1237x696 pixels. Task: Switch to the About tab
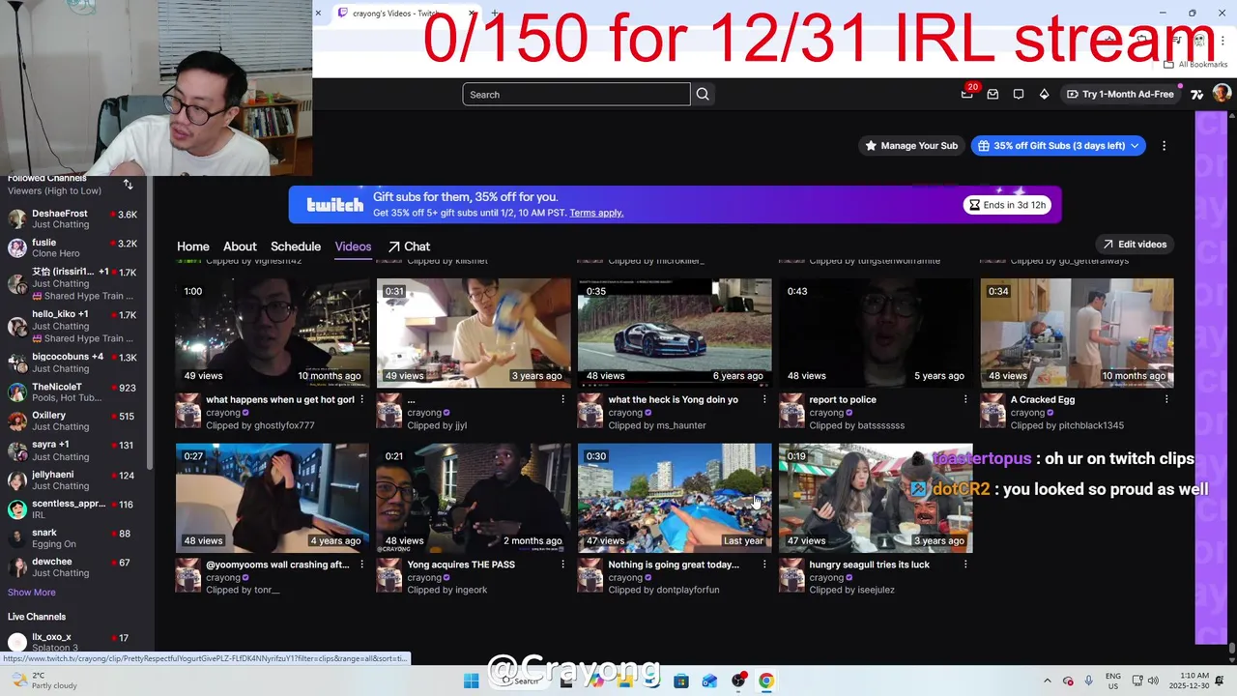click(x=240, y=246)
